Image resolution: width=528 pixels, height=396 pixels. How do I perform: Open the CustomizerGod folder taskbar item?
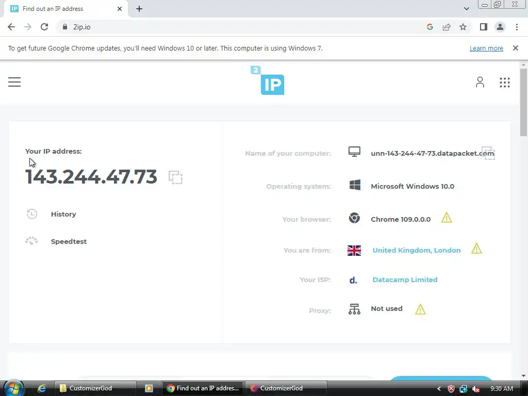pyautogui.click(x=95, y=389)
